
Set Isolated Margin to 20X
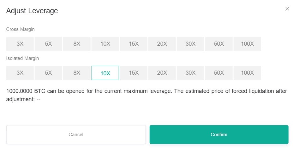click(x=162, y=73)
